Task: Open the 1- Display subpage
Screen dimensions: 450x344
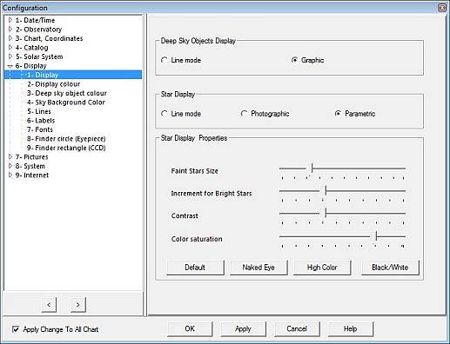Action: click(43, 75)
